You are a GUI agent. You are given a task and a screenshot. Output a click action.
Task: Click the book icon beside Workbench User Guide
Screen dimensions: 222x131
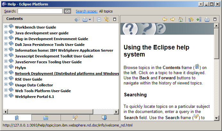click(11, 26)
